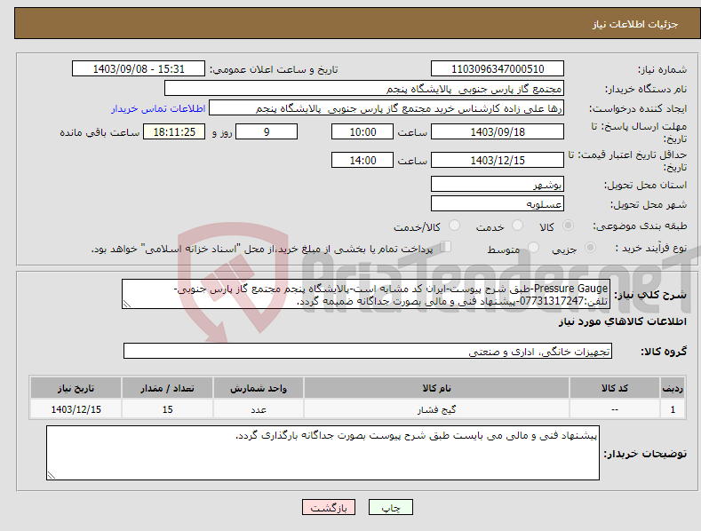Click the resize handle of buyer notes textarea
This screenshot has height=531, width=701.
click(x=52, y=475)
